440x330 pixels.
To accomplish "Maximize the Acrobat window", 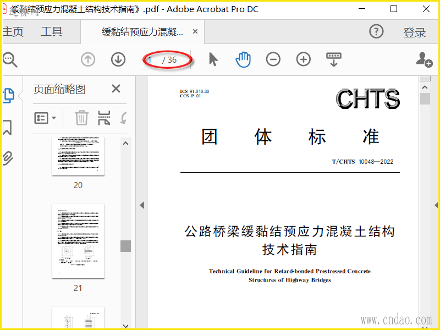I will click(x=394, y=9).
